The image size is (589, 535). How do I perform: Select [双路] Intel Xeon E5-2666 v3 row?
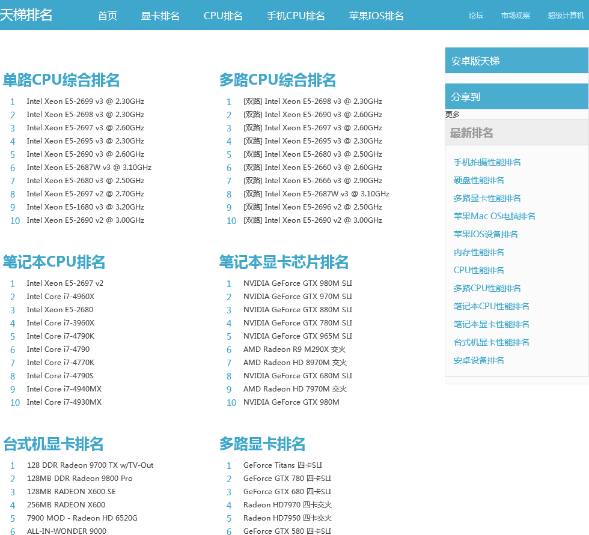(313, 181)
